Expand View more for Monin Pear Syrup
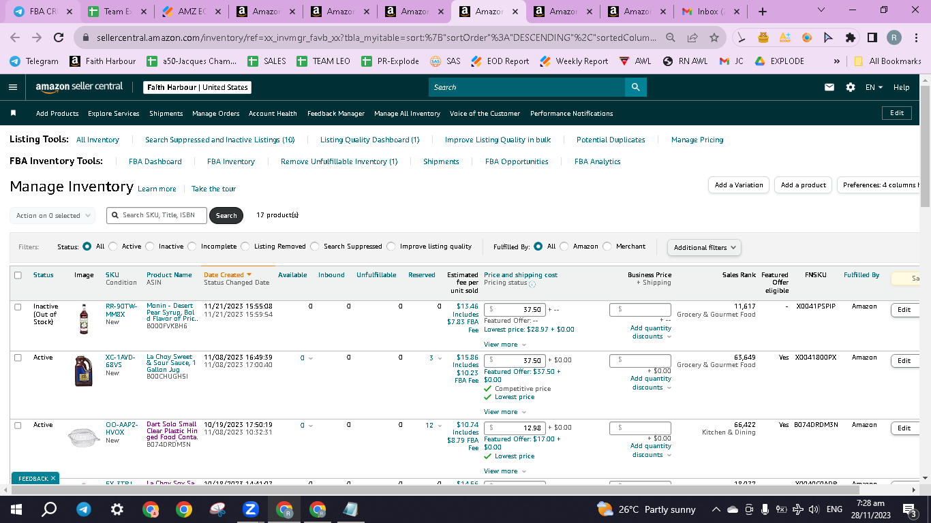 coord(505,345)
